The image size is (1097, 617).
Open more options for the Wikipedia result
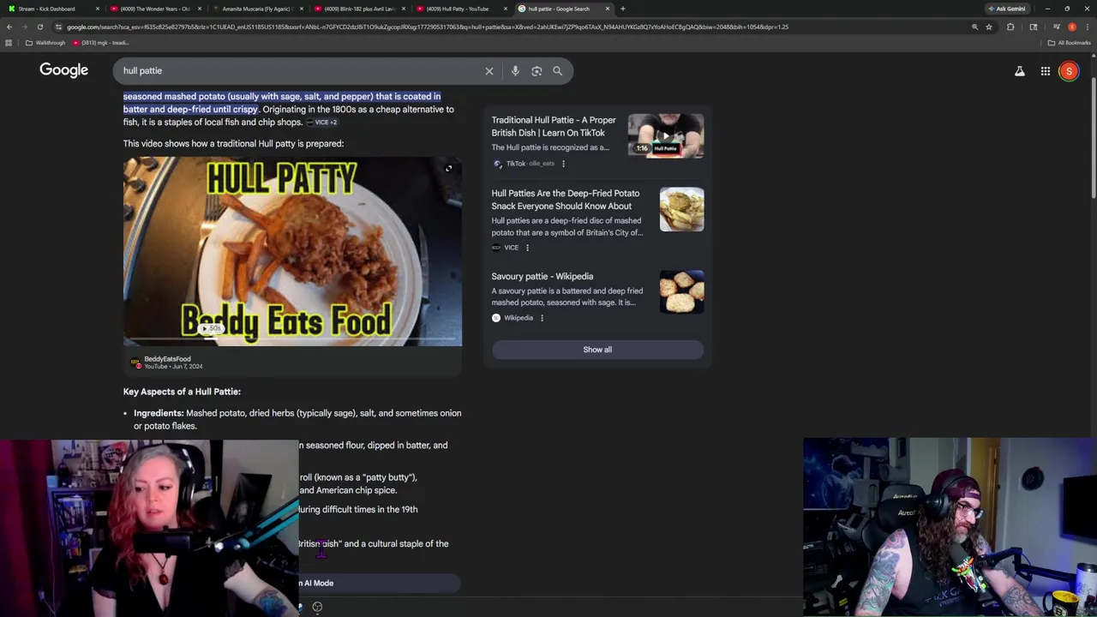pyautogui.click(x=542, y=318)
